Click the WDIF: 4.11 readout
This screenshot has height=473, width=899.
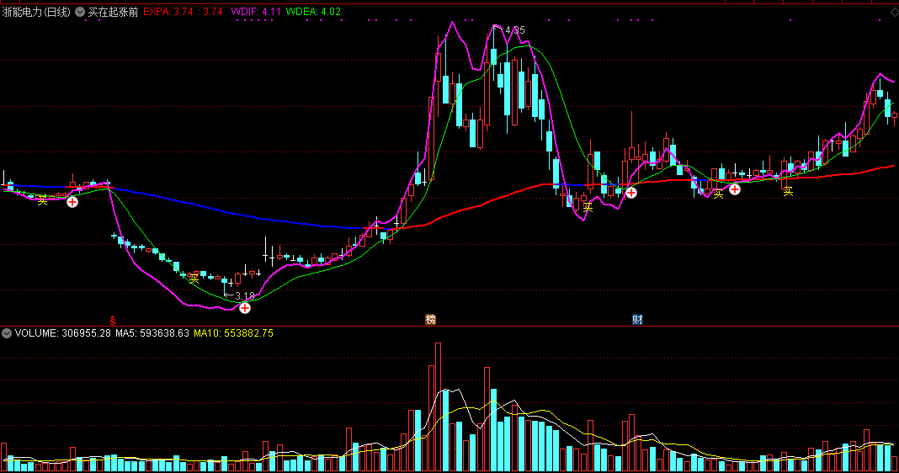click(256, 12)
